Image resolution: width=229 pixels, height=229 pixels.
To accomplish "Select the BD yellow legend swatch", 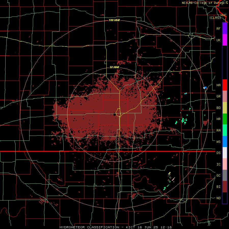I will pos(225,108).
